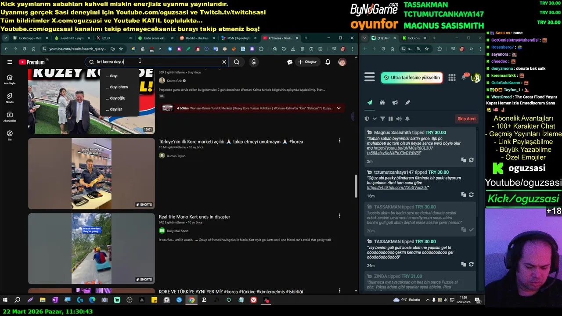
Task: Select the megaphone tab in dashboard
Action: point(395,103)
